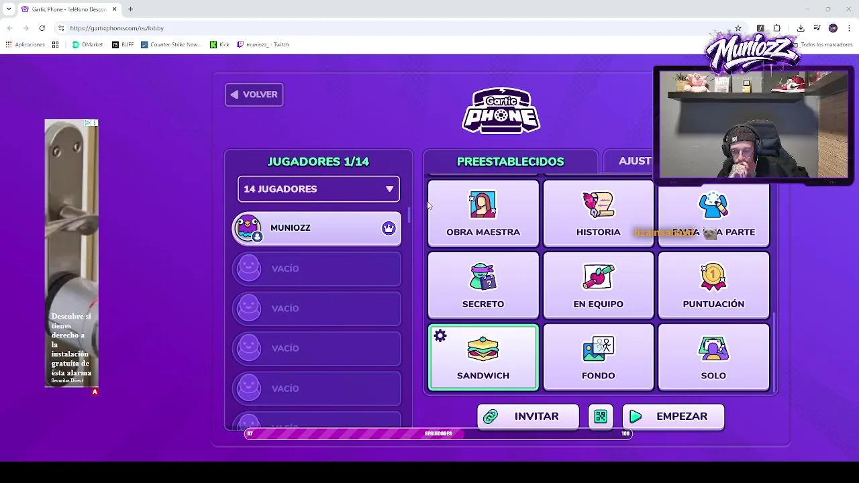The height and width of the screenshot is (483, 859).
Task: Click the Seguidores progress bar
Action: tap(438, 434)
